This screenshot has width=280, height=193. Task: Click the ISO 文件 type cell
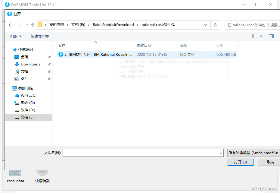[187, 54]
